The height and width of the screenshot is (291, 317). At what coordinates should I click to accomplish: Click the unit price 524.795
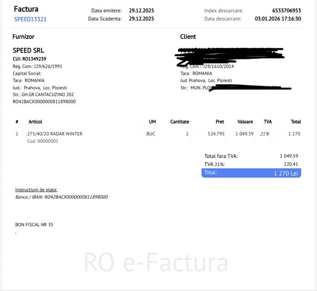point(216,134)
